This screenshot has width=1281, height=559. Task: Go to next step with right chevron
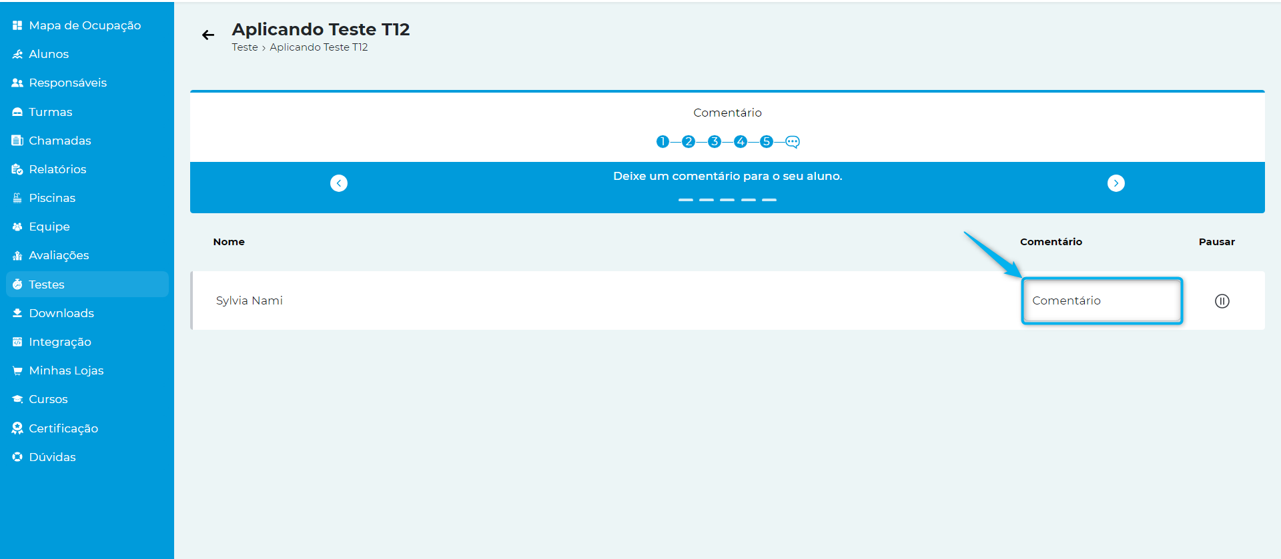pos(1116,183)
